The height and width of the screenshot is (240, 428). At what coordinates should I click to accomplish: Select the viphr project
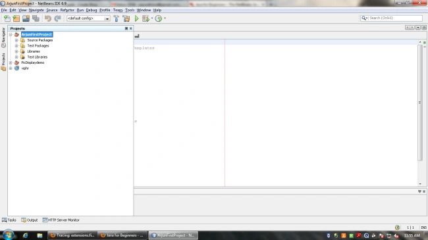(x=25, y=68)
